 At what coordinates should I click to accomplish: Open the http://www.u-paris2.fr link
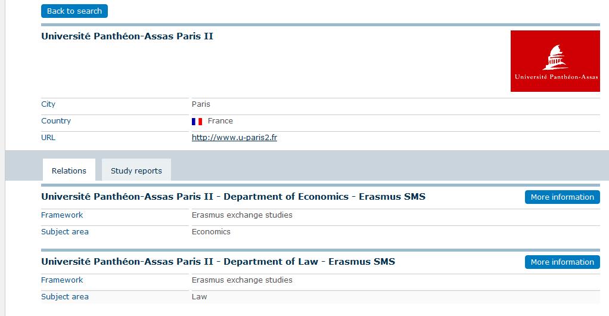[234, 138]
